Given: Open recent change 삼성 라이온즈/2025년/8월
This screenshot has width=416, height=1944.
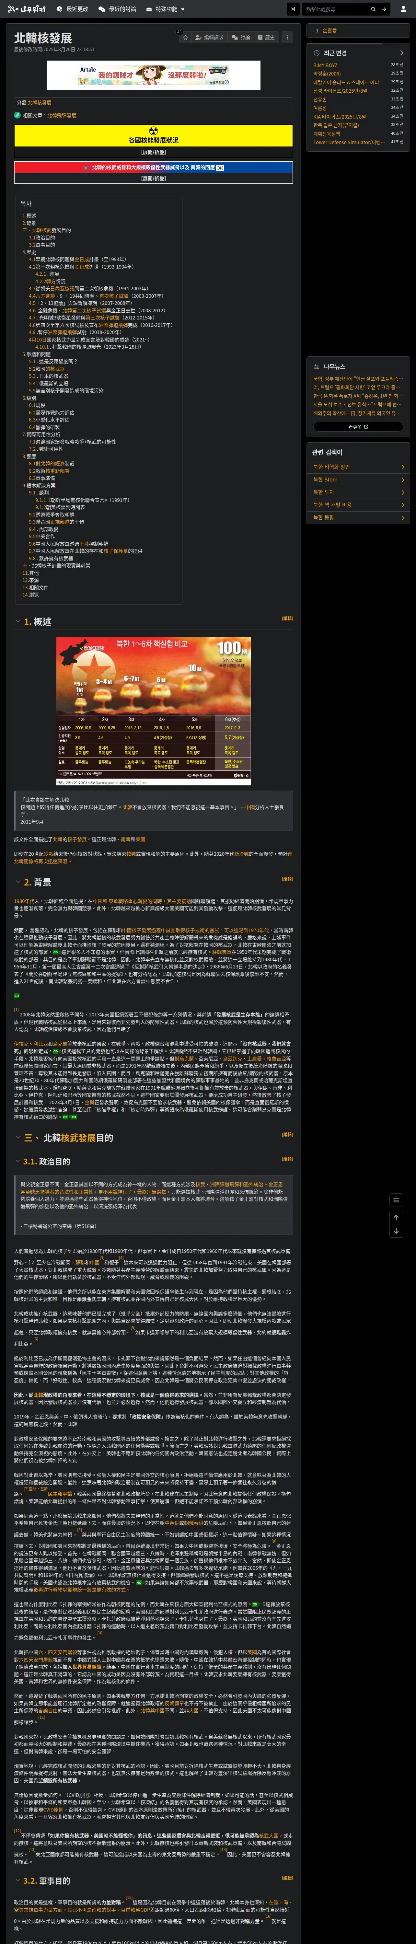Looking at the screenshot, I should (x=341, y=91).
